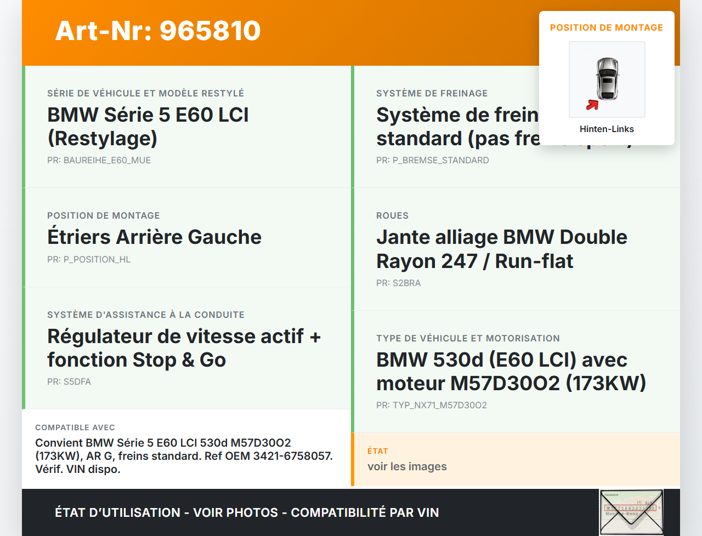Click the car position diagram thumbnail
This screenshot has width=702, height=536.
pos(607,79)
